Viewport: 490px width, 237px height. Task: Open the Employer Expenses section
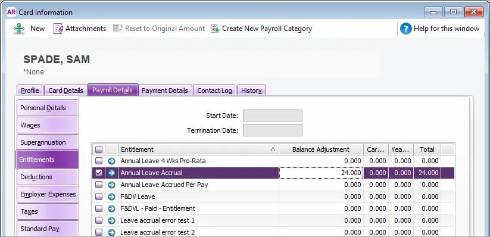coord(47,194)
